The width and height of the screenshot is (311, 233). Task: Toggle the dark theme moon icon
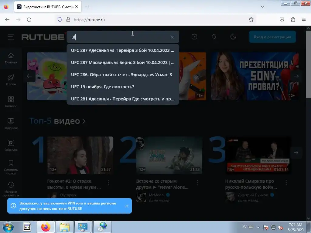(233, 37)
